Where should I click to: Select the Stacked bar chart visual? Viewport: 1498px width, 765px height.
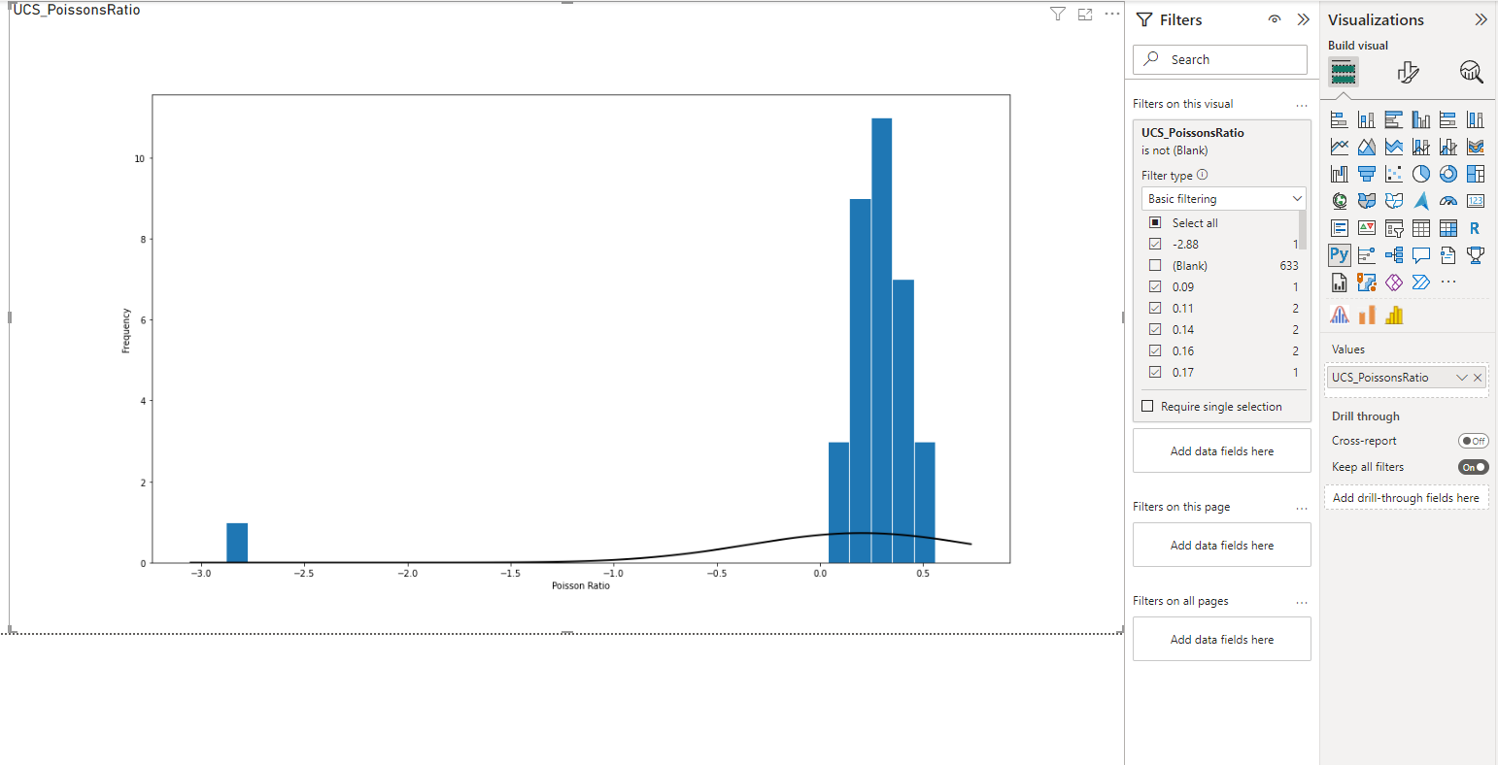[1340, 119]
